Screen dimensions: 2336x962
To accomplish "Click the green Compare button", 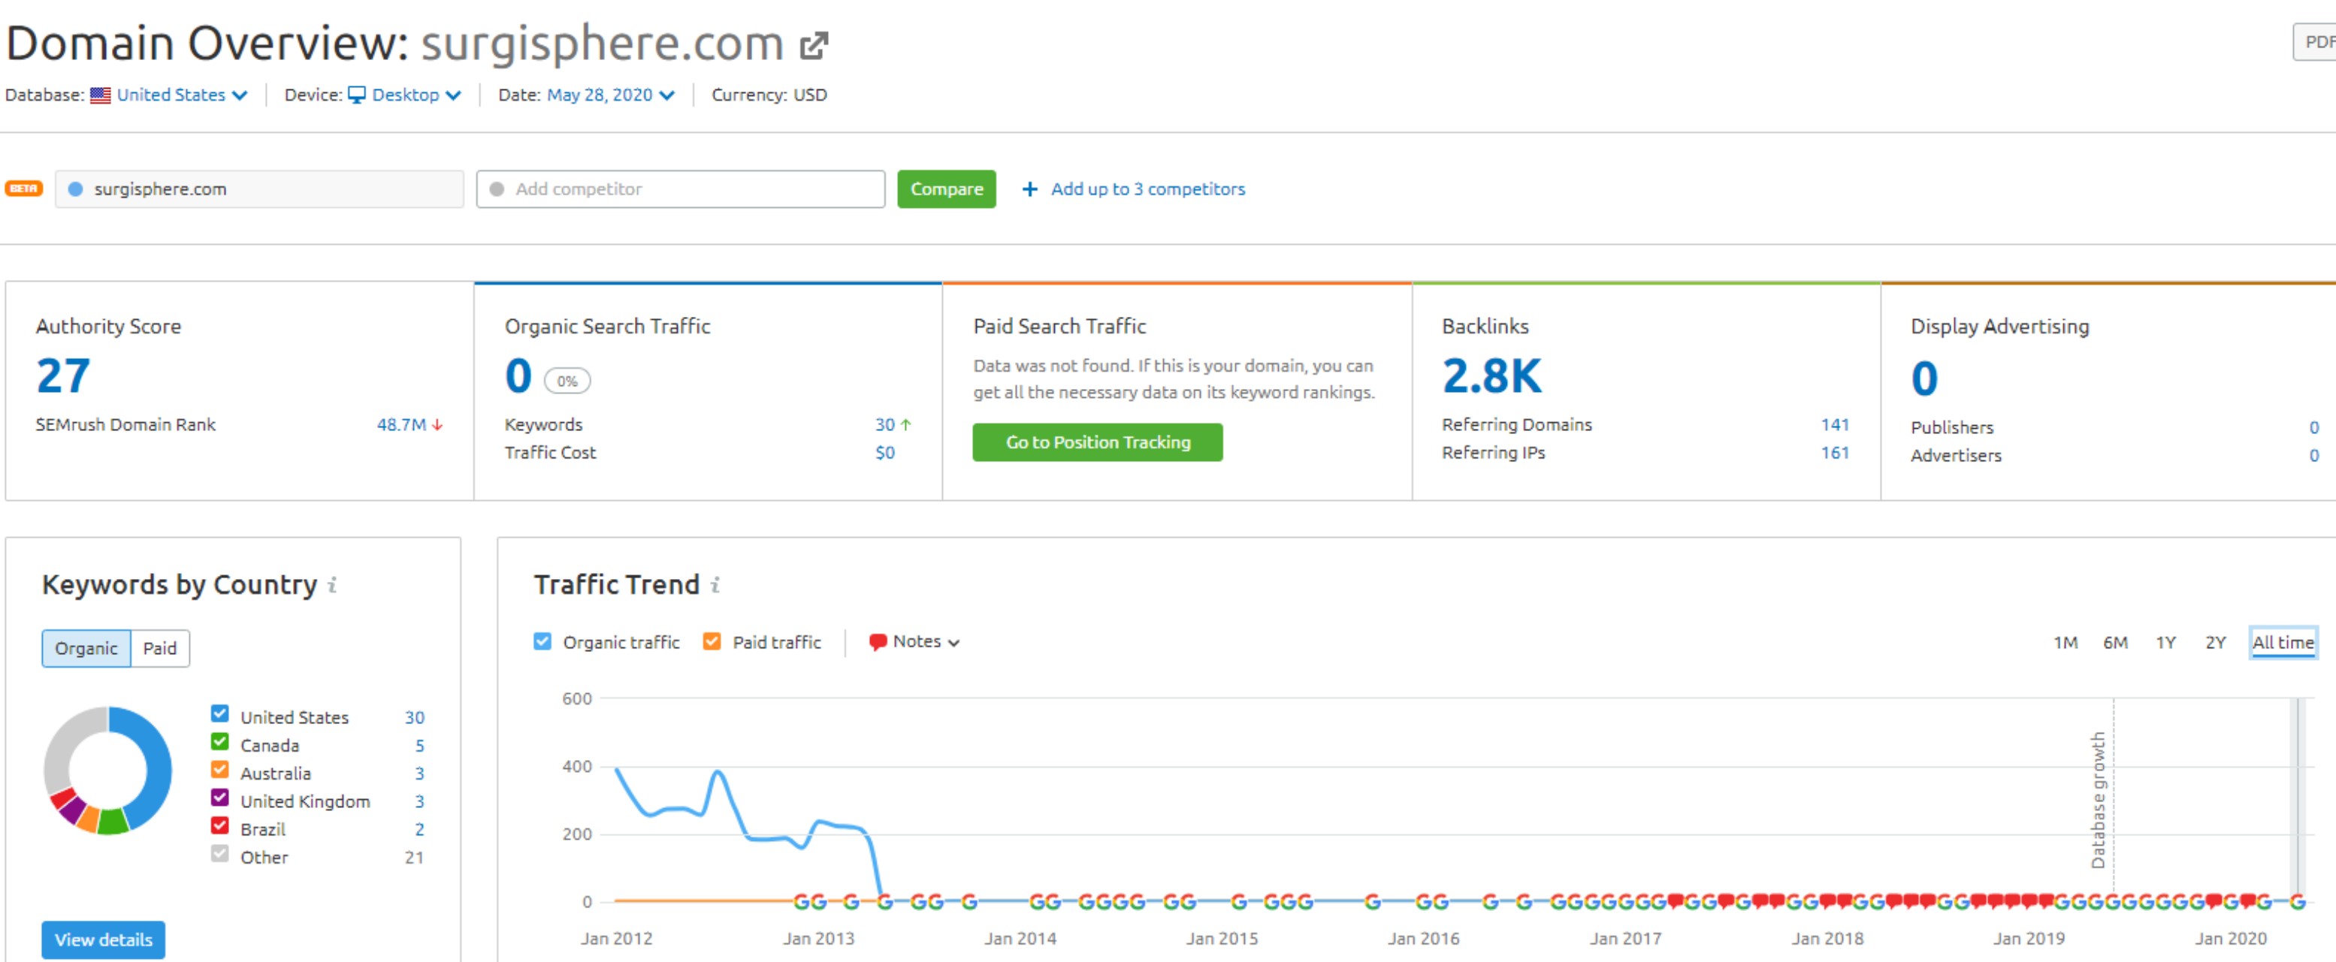I will (x=946, y=189).
